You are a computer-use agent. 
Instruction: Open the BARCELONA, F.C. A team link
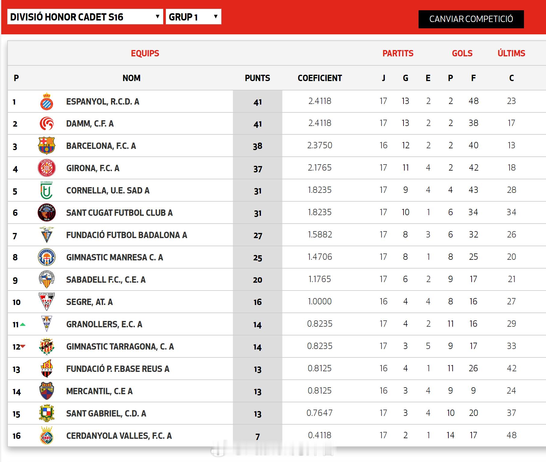[101, 146]
